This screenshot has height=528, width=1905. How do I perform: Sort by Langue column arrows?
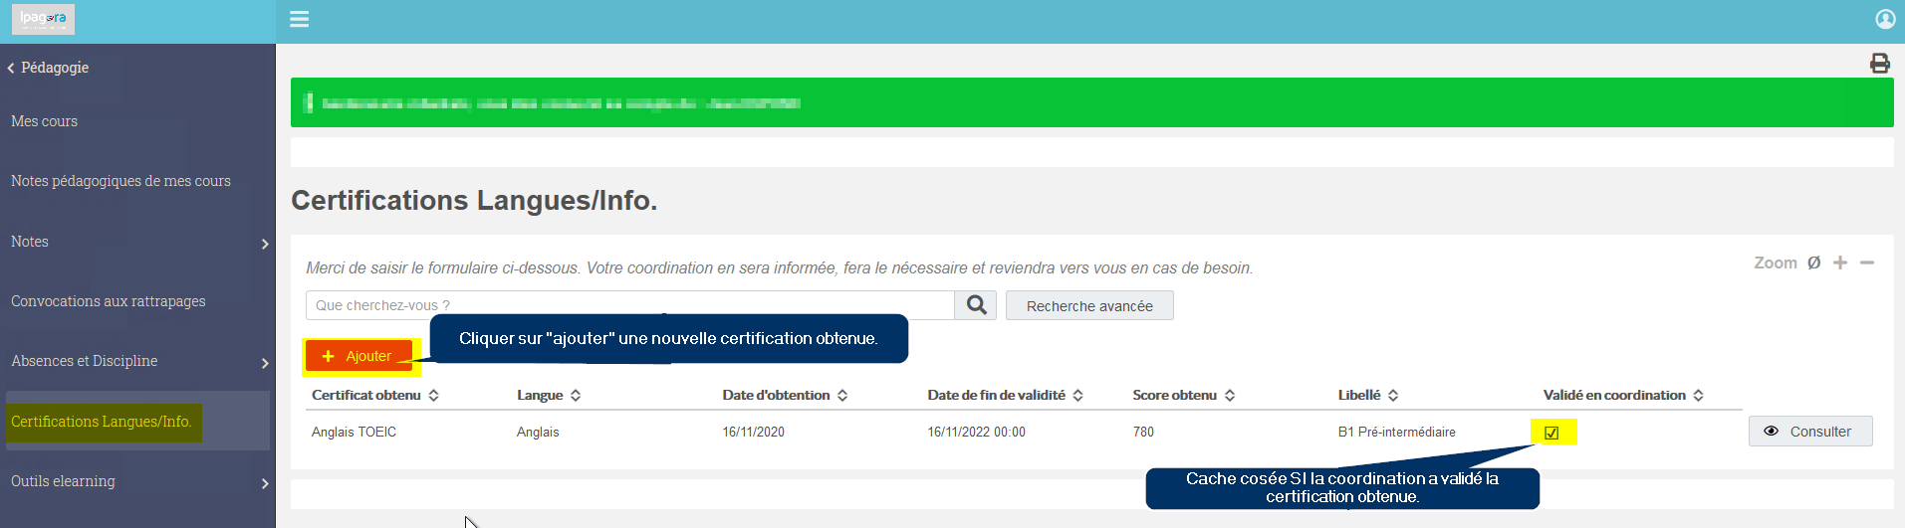576,395
